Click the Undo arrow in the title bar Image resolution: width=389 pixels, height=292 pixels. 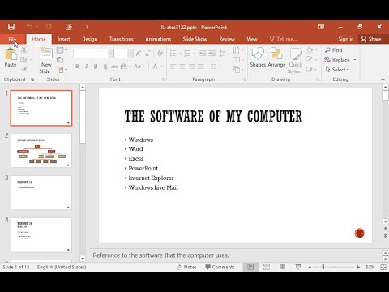(x=29, y=27)
